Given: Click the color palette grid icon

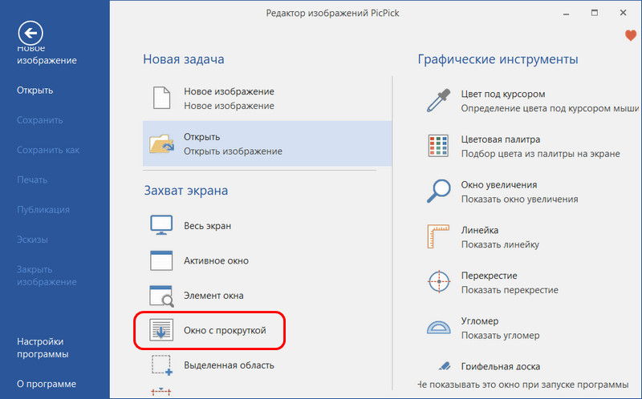Looking at the screenshot, I should pos(438,146).
